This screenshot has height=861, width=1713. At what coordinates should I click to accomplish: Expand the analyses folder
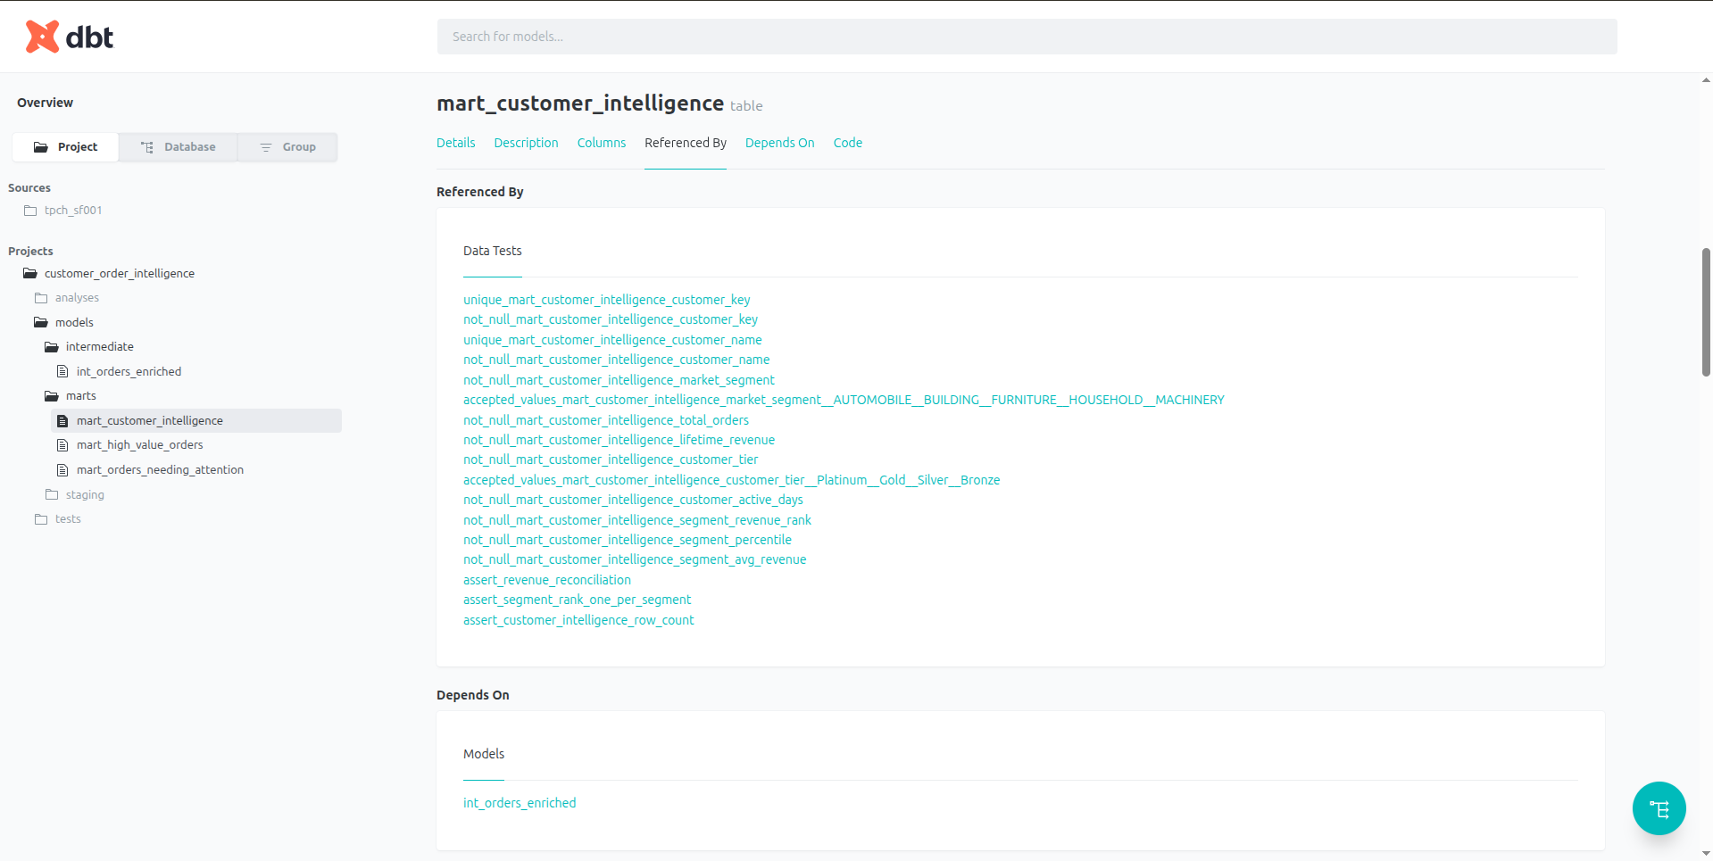[x=77, y=298]
